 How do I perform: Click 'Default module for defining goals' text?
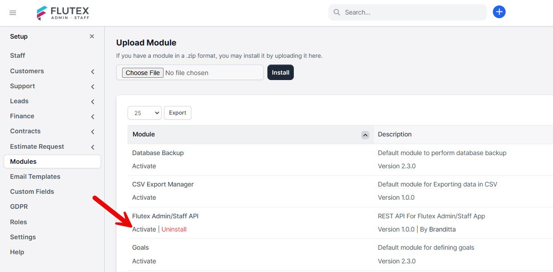click(426, 247)
